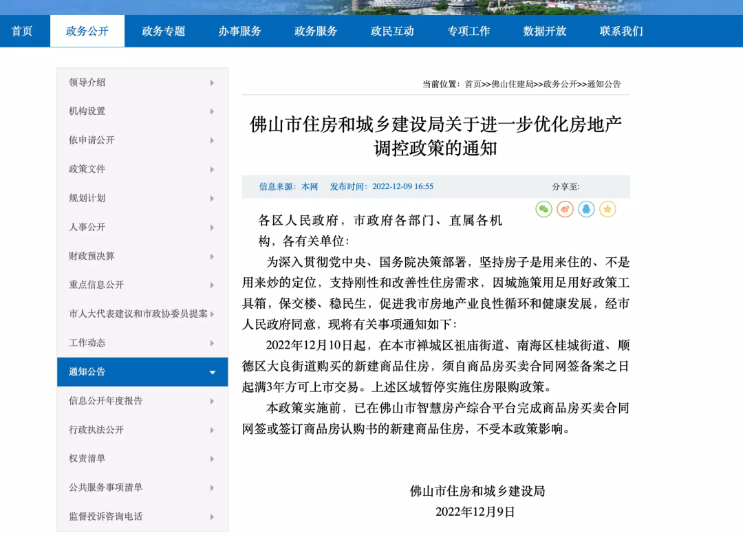The image size is (743, 535).
Task: Go to 佛山住建局 in breadcrumb
Action: (x=513, y=85)
